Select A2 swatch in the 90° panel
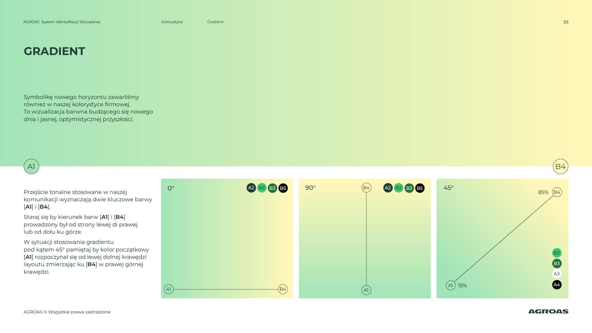Screen dimensions: 592x333 pos(388,188)
